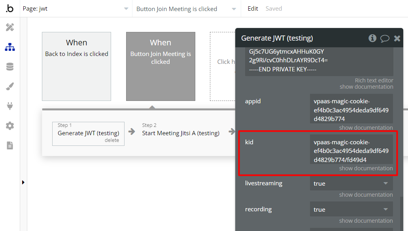Open the Design tab icon in sidebar

click(x=10, y=28)
